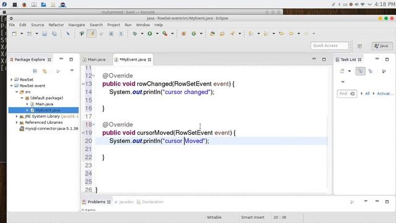Viewport: 396px width, 223px height.
Task: Toggle Scheduled view in Task List
Action: 371,71
